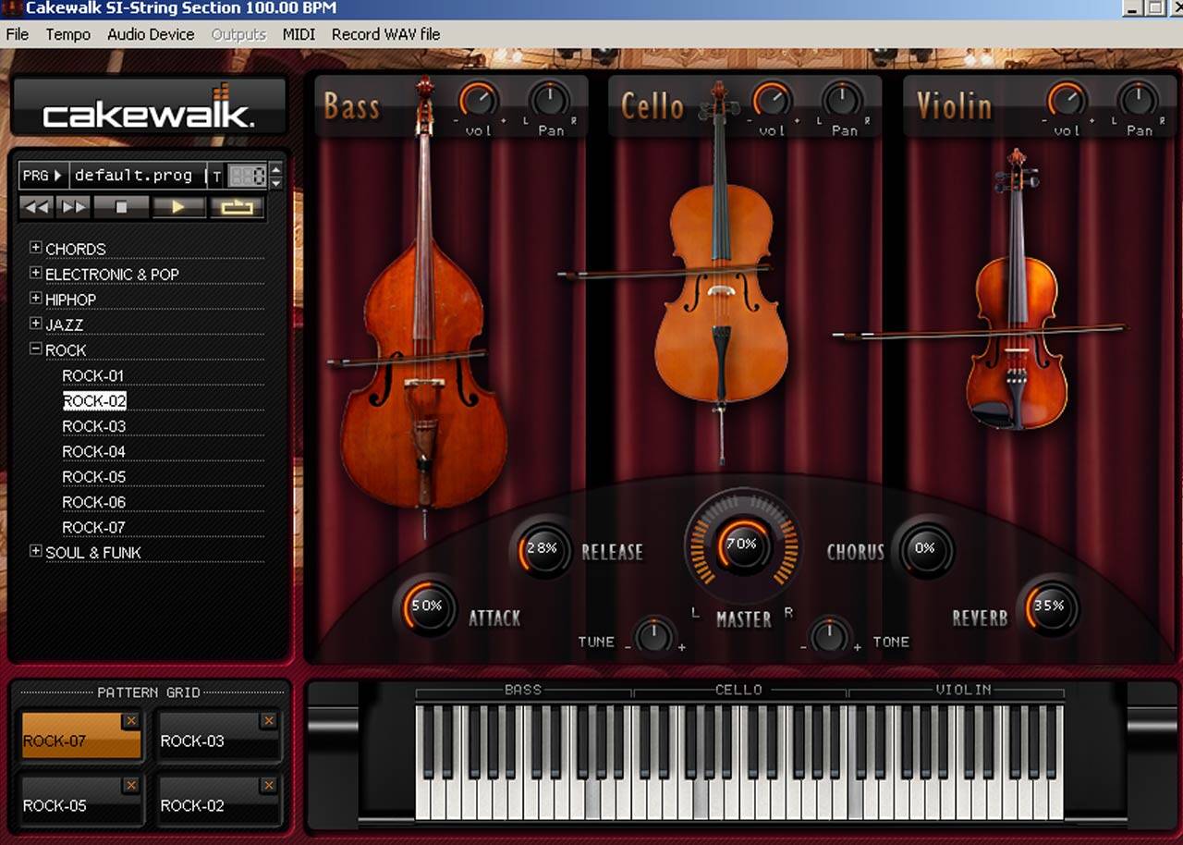Screen dimensions: 1183x845
Task: Click the Cello volume knob
Action: (x=772, y=99)
